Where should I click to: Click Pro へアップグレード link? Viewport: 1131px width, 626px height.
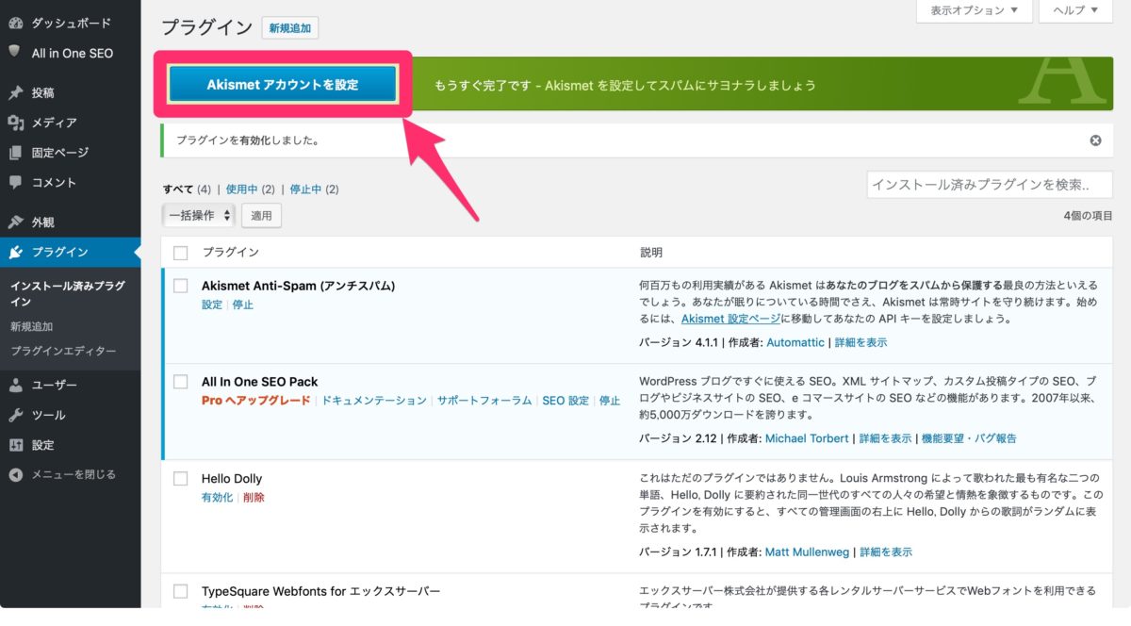click(255, 401)
